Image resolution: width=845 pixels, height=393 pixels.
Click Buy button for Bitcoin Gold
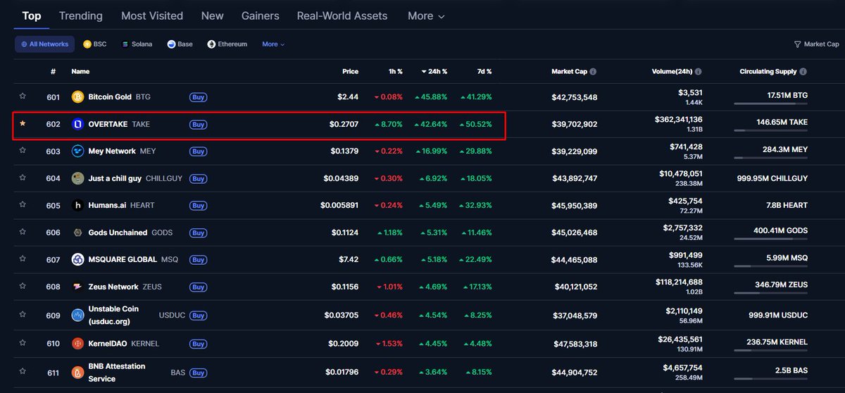[199, 97]
